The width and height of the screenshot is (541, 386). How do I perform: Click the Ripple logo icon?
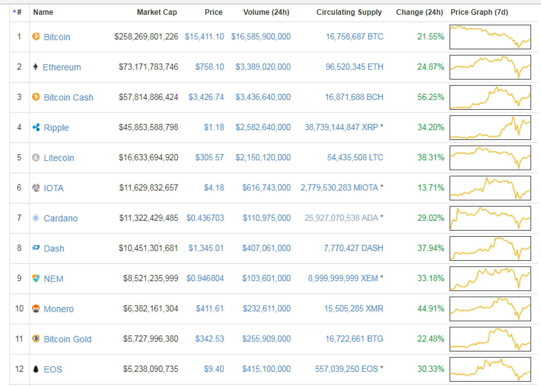36,127
